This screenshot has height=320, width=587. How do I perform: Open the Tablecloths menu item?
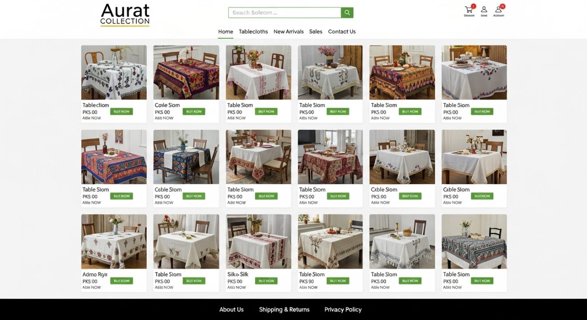253,32
